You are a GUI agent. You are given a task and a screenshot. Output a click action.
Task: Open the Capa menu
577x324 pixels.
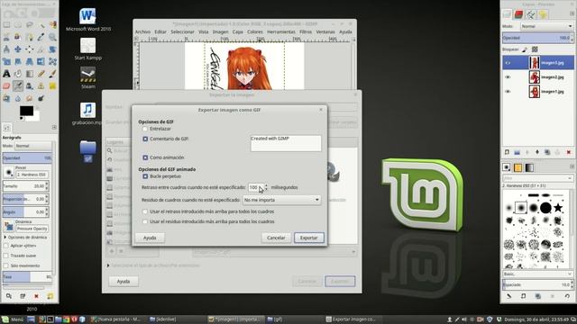[x=238, y=32]
